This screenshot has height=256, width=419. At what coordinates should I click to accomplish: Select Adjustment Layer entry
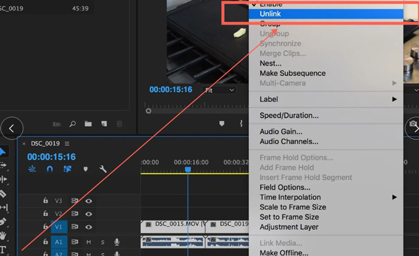289,227
